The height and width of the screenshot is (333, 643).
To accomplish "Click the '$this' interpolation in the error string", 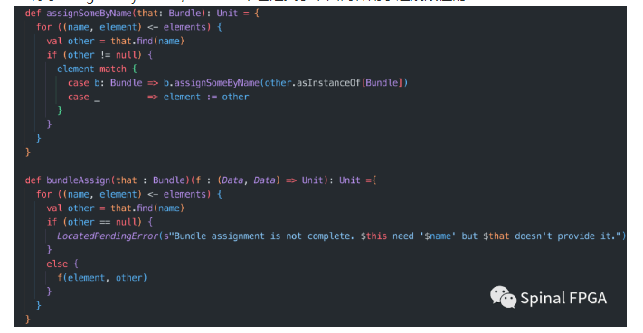I will point(374,236).
